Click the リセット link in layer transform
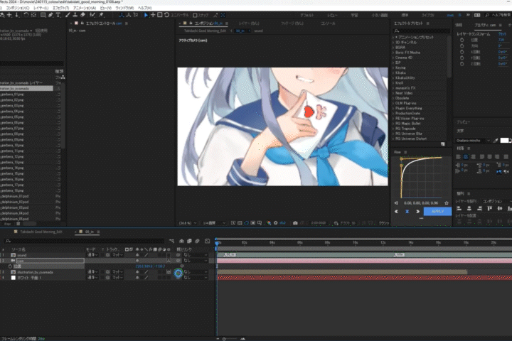The height and width of the screenshot is (341, 512). coord(501,34)
